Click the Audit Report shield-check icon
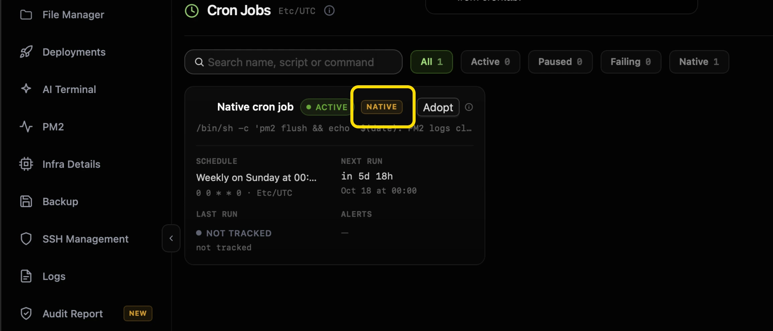The width and height of the screenshot is (773, 331). tap(26, 314)
